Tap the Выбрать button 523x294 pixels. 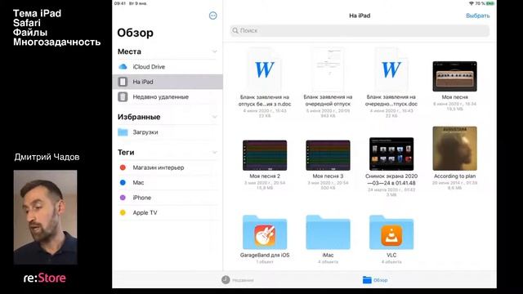tap(477, 16)
